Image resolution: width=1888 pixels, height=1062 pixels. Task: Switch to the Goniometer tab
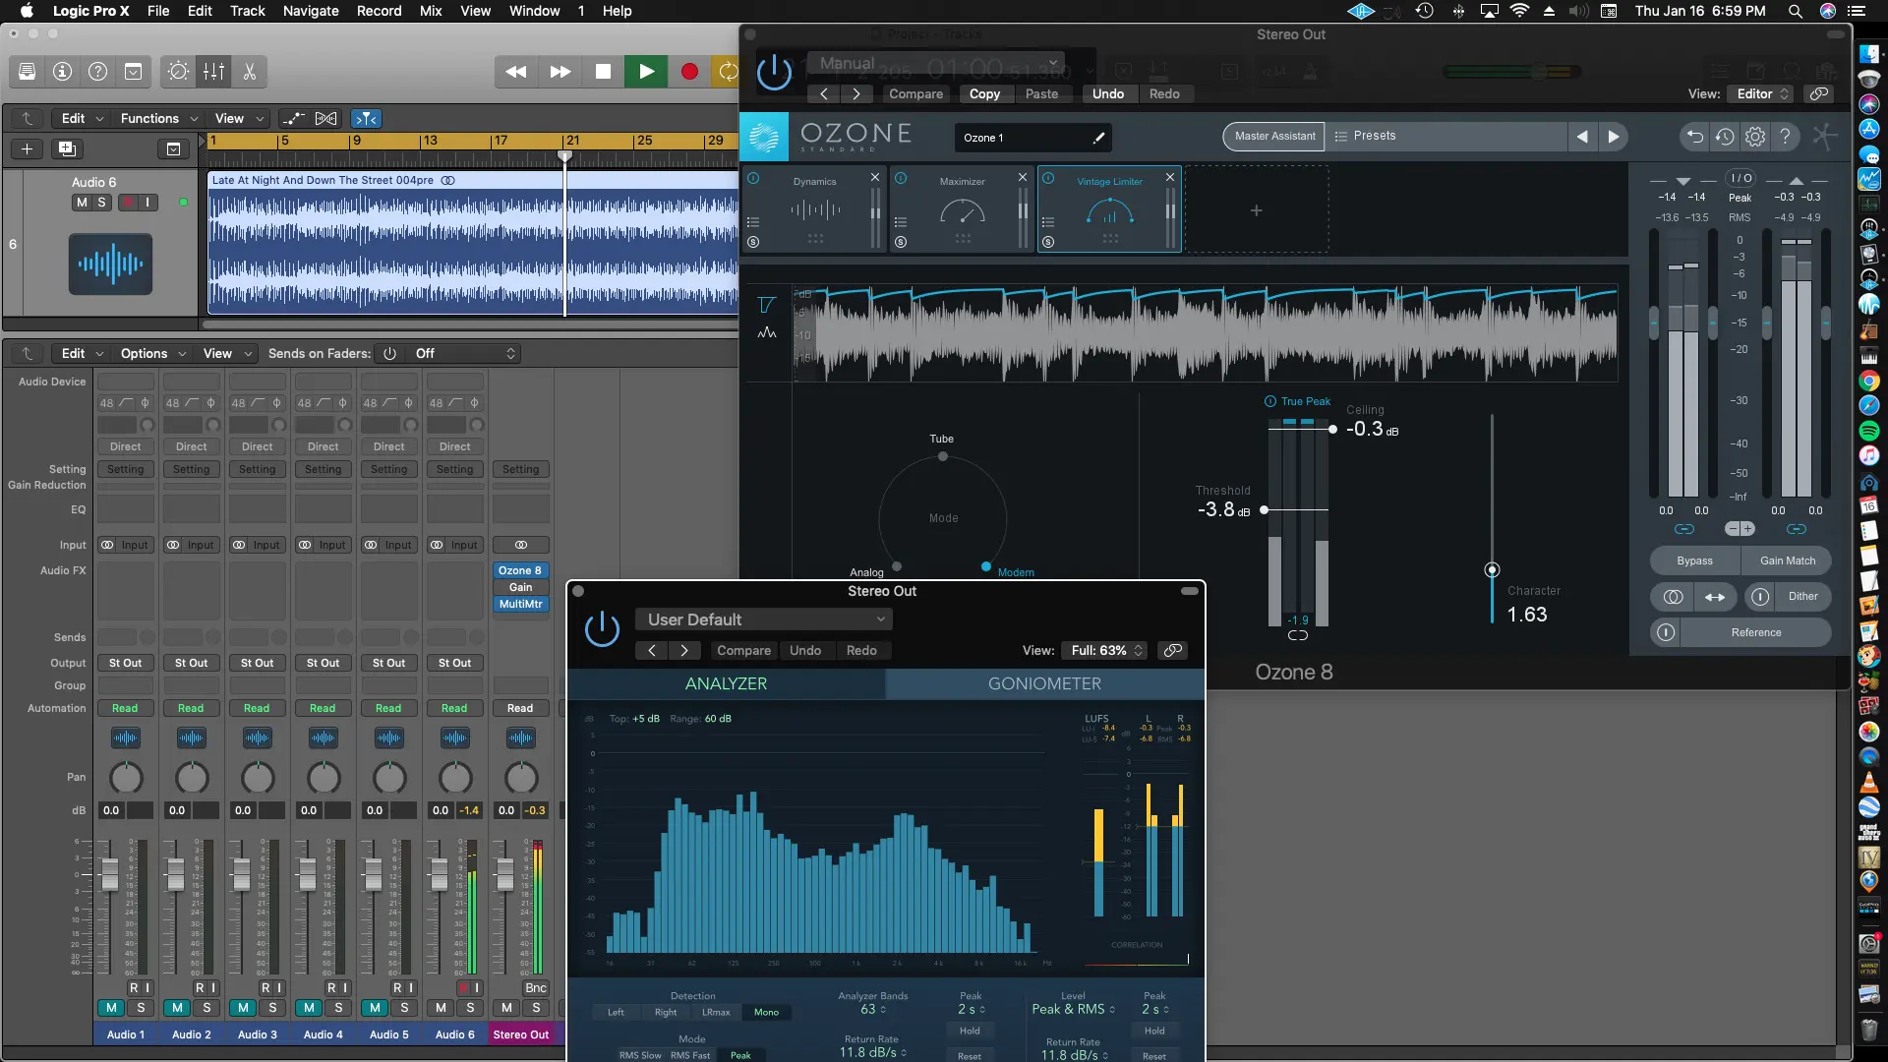coord(1044,683)
